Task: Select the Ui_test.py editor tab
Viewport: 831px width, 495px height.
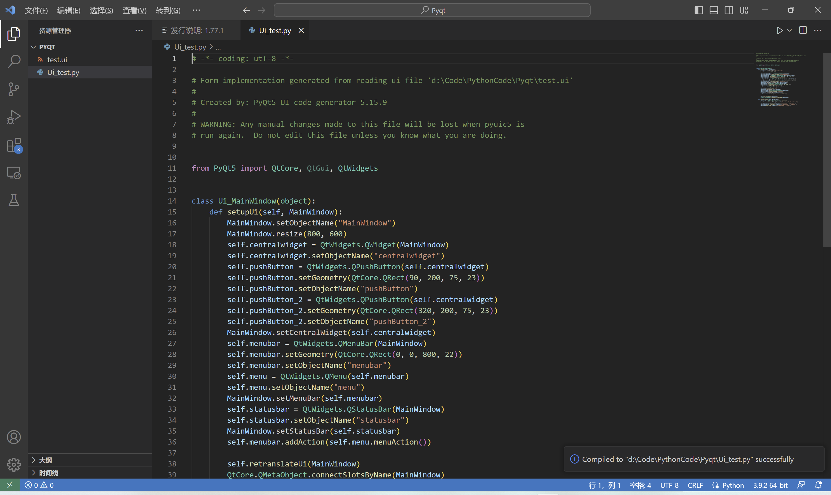Action: pos(275,30)
